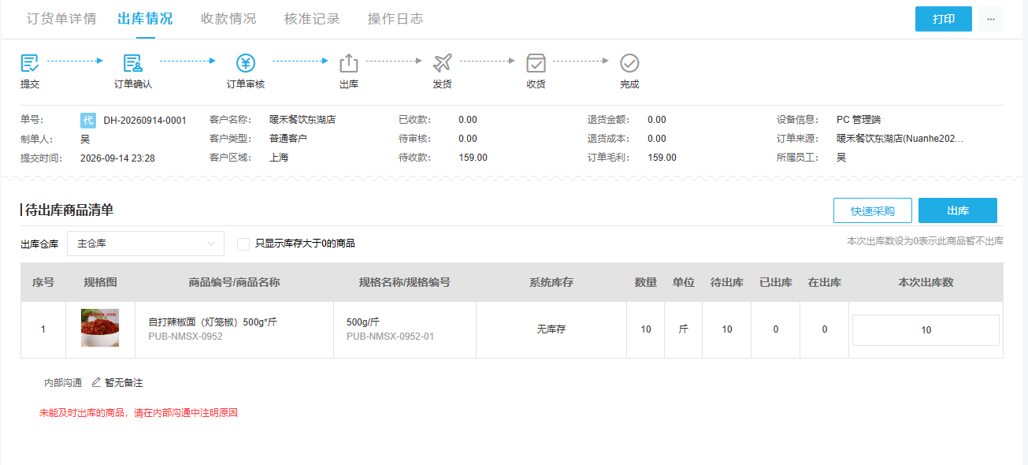Click the 出库 step icon
The image size is (1028, 465).
tap(349, 63)
